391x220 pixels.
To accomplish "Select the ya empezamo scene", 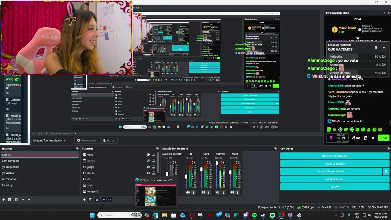I will point(40,167).
